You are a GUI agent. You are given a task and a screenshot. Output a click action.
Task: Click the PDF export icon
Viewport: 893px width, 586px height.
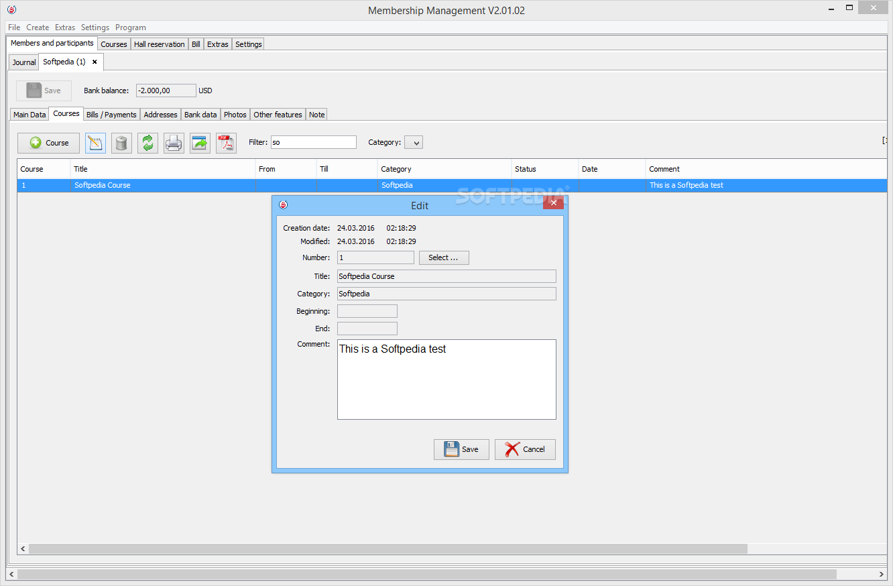226,143
